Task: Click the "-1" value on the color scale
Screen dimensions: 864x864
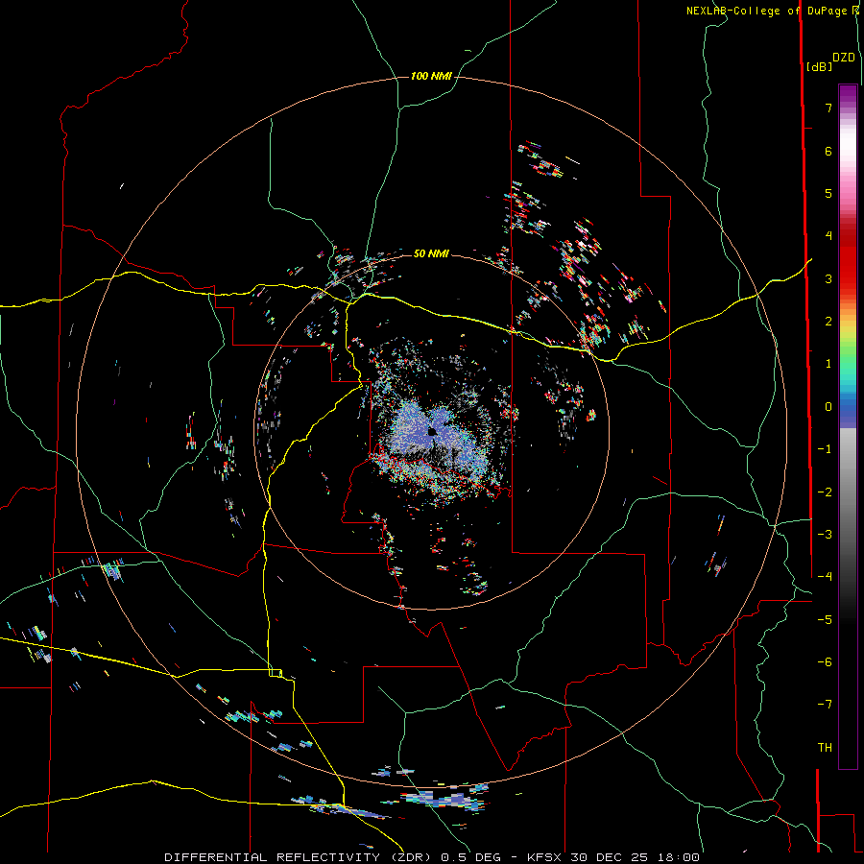Action: [x=825, y=449]
